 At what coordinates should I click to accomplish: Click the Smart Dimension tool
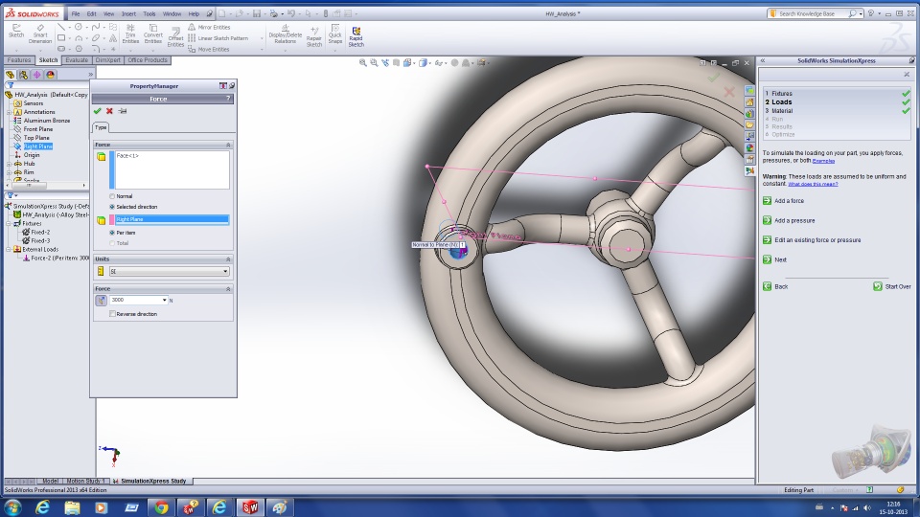coord(40,34)
